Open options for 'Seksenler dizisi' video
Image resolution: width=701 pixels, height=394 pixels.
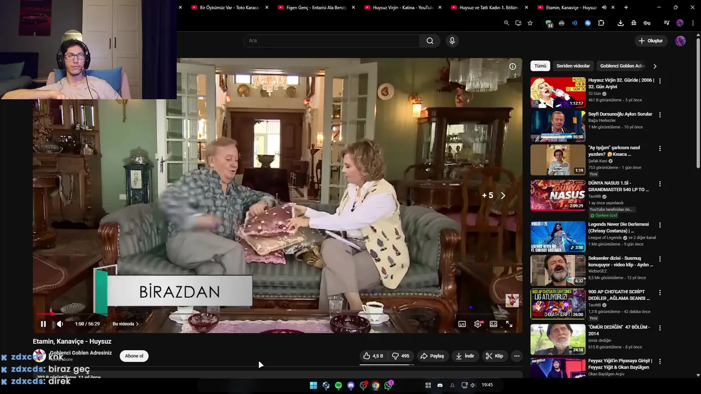pos(659,259)
